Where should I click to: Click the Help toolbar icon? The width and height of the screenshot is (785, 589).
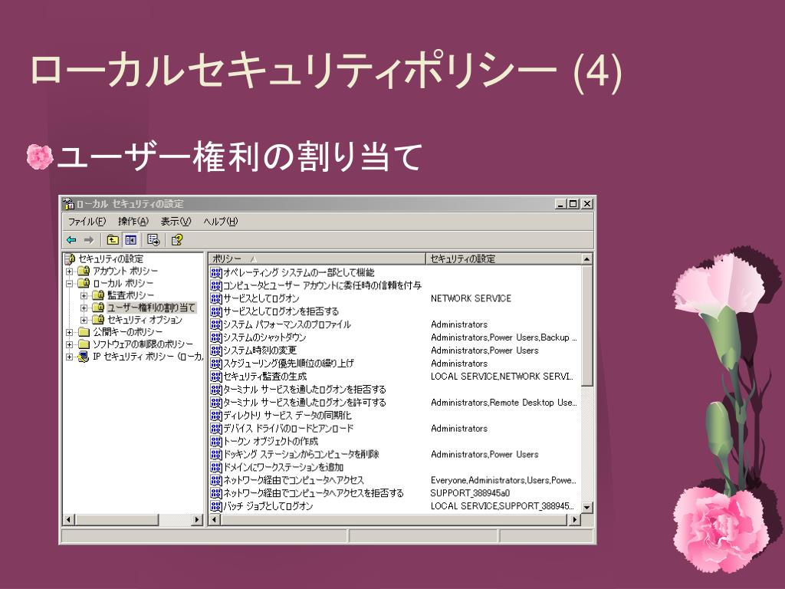(x=177, y=240)
